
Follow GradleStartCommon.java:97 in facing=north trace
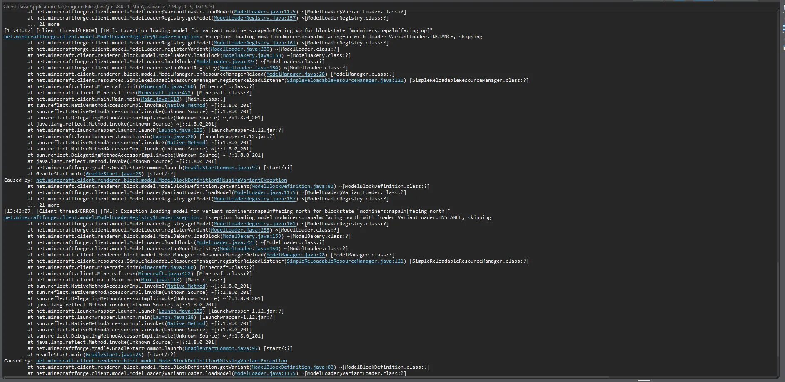[222, 348]
